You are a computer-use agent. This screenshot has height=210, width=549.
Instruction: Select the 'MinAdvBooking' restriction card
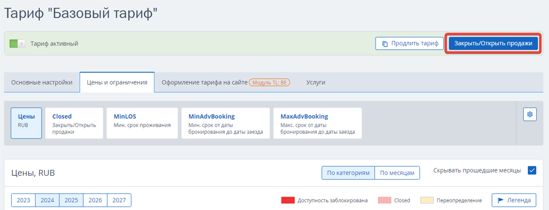[226, 123]
